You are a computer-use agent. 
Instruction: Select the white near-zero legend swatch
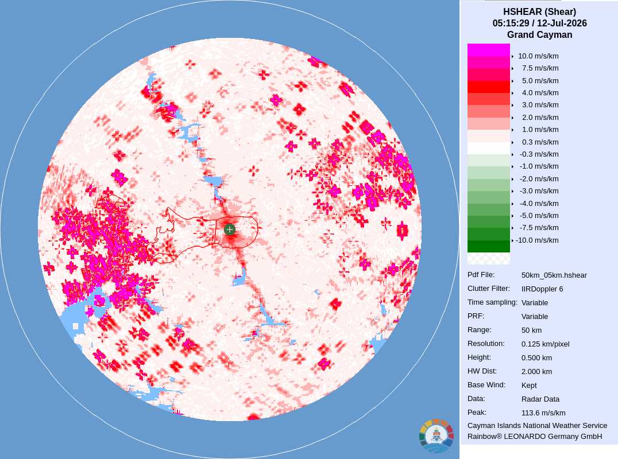point(489,148)
